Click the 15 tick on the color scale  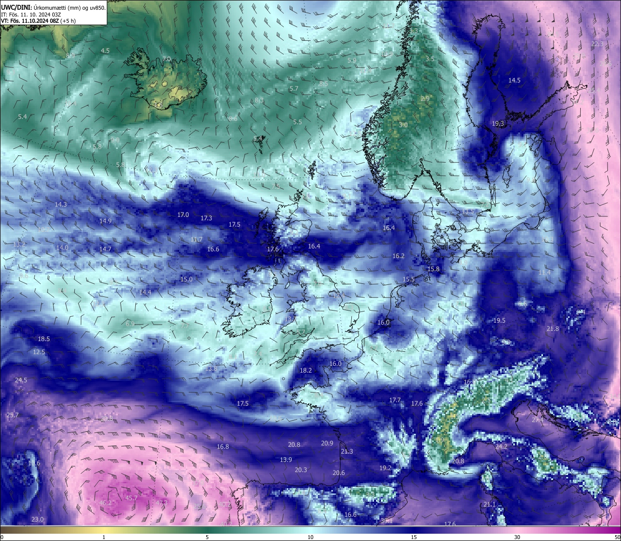pos(414,537)
